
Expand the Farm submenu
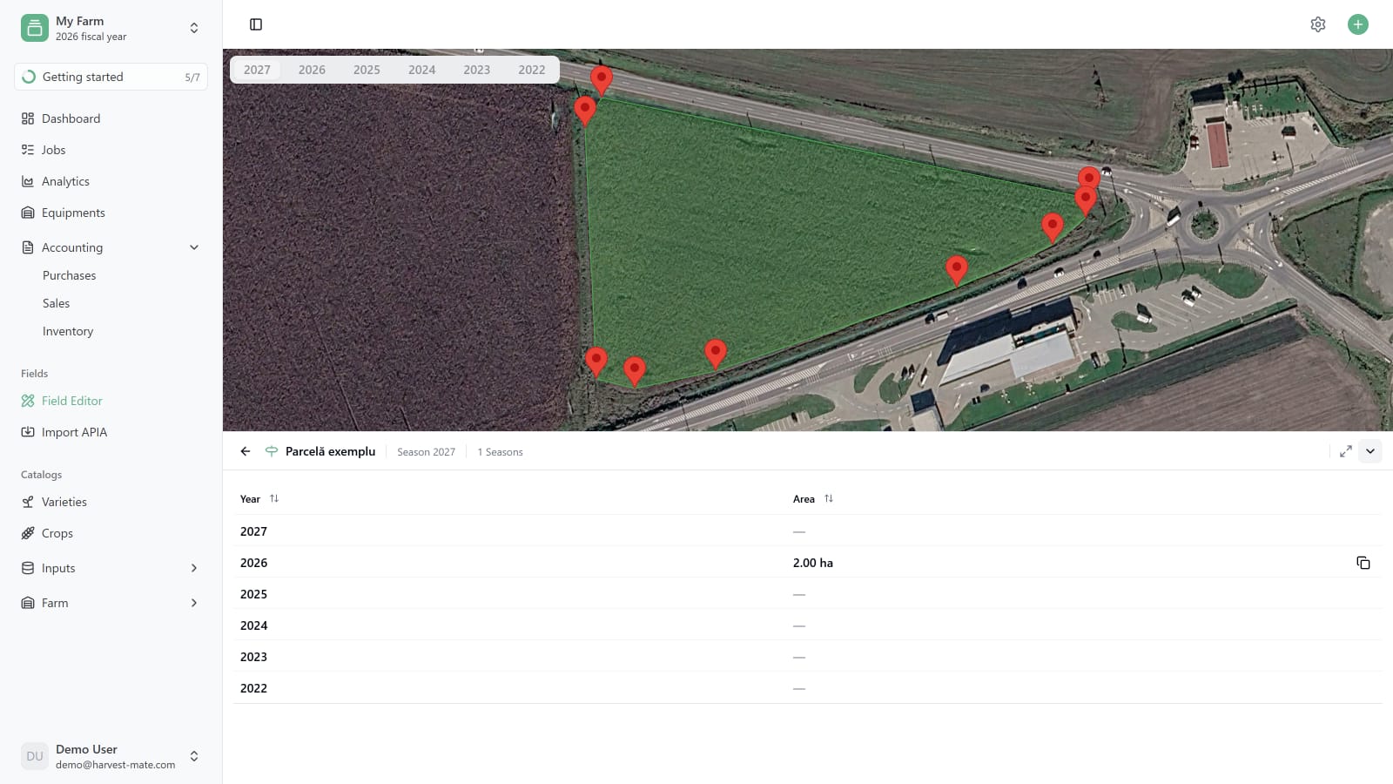pyautogui.click(x=194, y=603)
